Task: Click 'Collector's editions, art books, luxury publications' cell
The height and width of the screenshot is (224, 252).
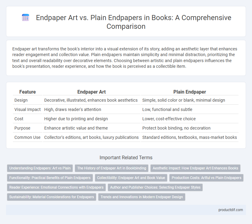Action: point(91,138)
